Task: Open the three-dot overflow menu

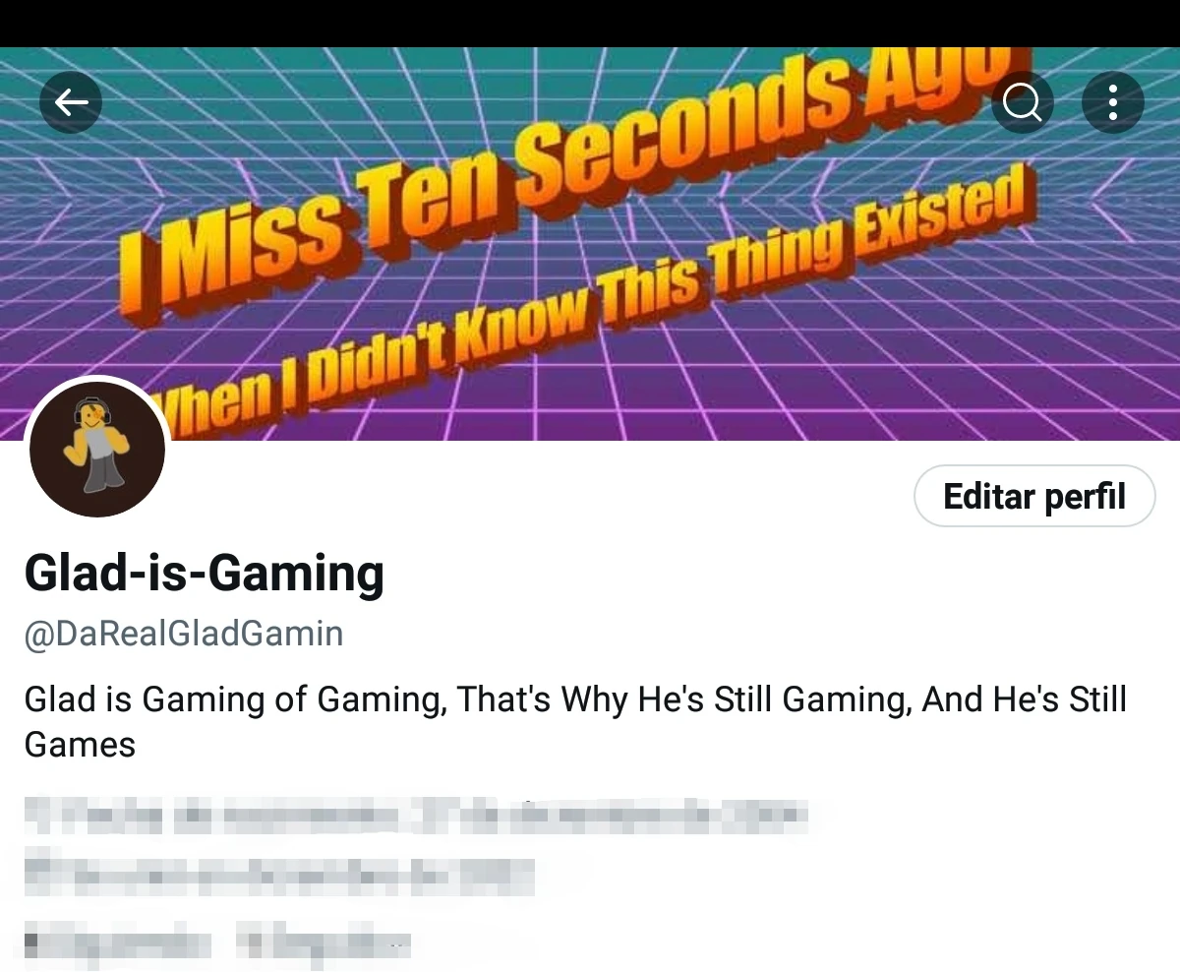Action: click(x=1113, y=101)
